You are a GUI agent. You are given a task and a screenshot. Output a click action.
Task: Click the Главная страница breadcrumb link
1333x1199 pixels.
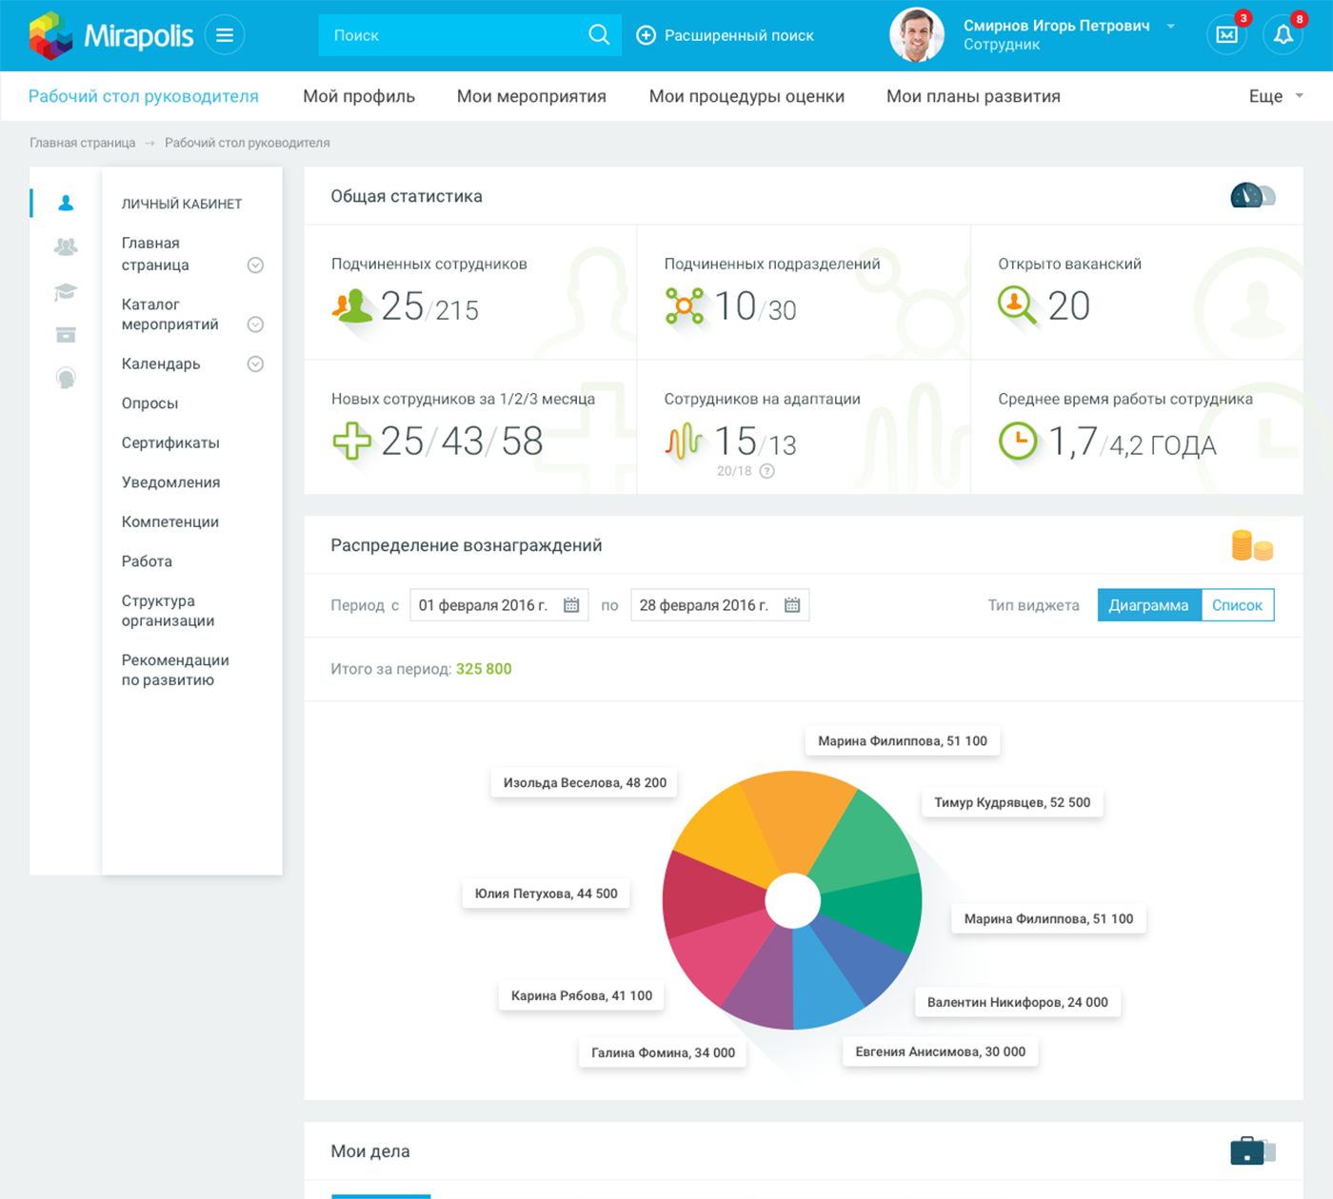click(x=83, y=143)
